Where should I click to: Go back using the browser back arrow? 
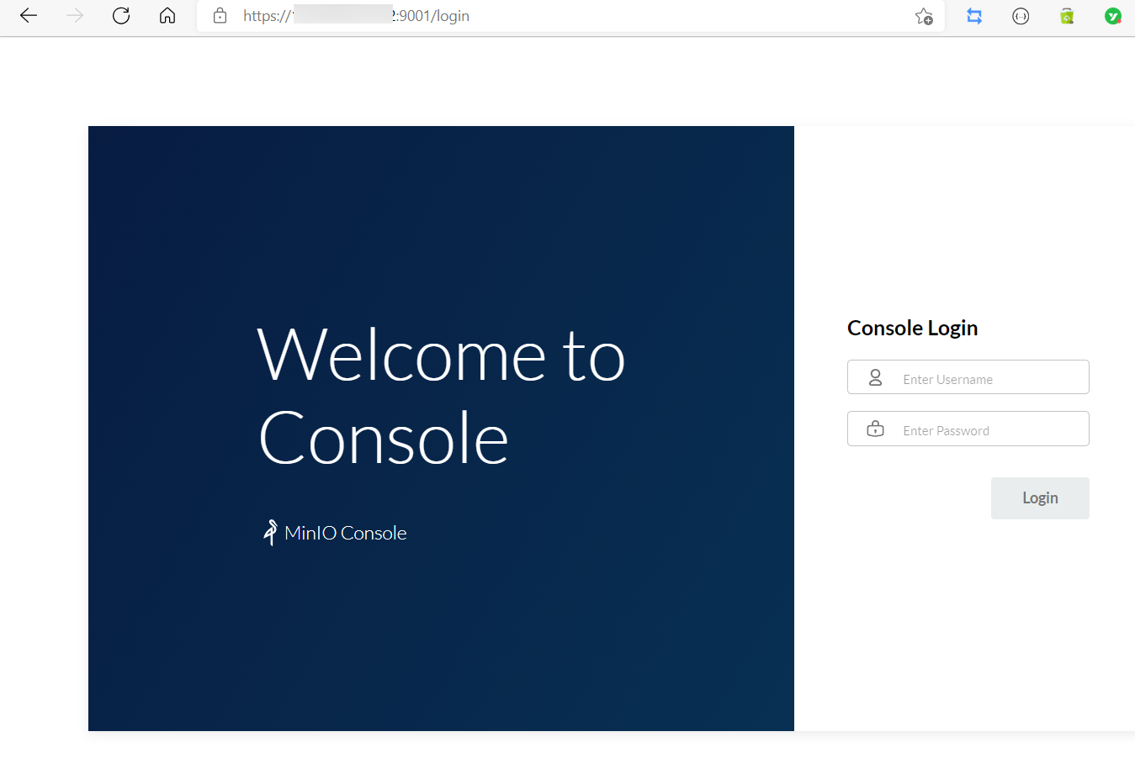pyautogui.click(x=29, y=16)
